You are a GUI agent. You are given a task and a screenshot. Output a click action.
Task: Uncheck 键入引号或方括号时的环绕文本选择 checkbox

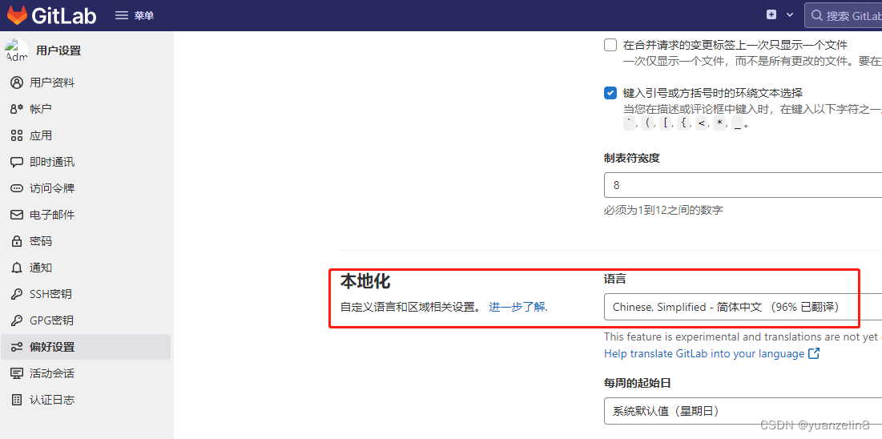(610, 93)
